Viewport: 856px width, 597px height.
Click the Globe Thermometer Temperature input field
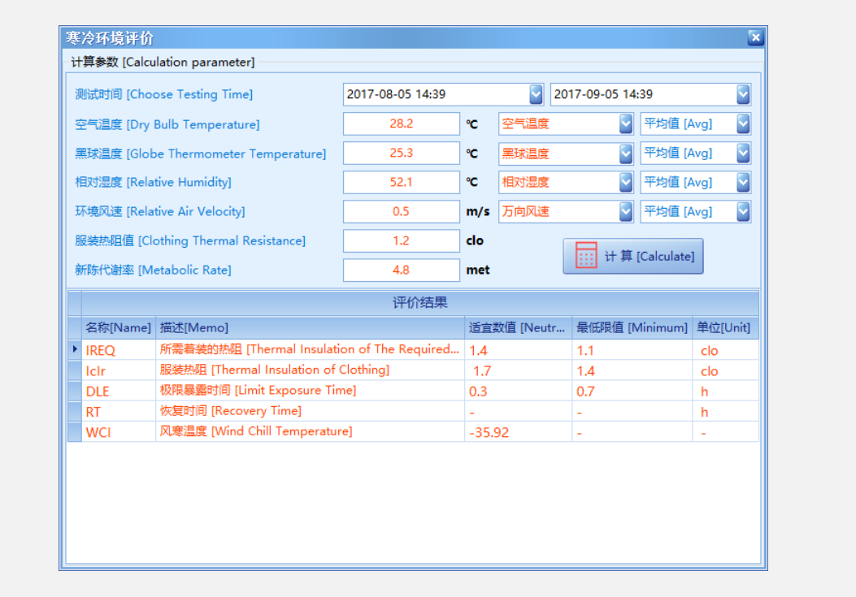(401, 154)
